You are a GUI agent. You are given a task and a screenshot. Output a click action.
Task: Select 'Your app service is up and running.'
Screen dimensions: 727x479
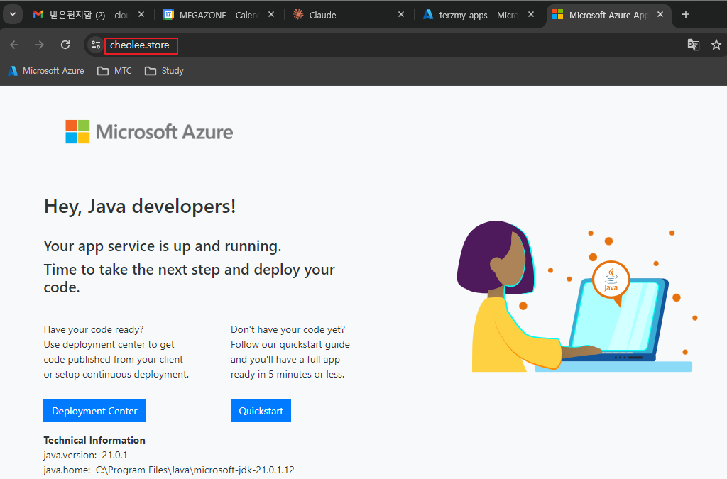tap(163, 246)
